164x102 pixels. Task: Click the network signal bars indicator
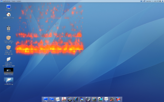[144, 1]
